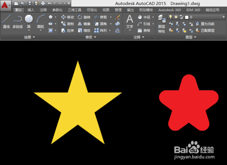Click the 阵列 array tool
Viewport: 227px width, 165px height.
click(100, 30)
